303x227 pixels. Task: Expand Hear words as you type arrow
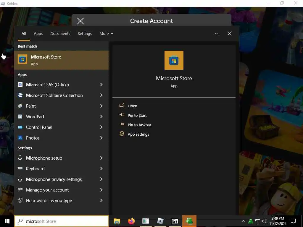coord(101,200)
